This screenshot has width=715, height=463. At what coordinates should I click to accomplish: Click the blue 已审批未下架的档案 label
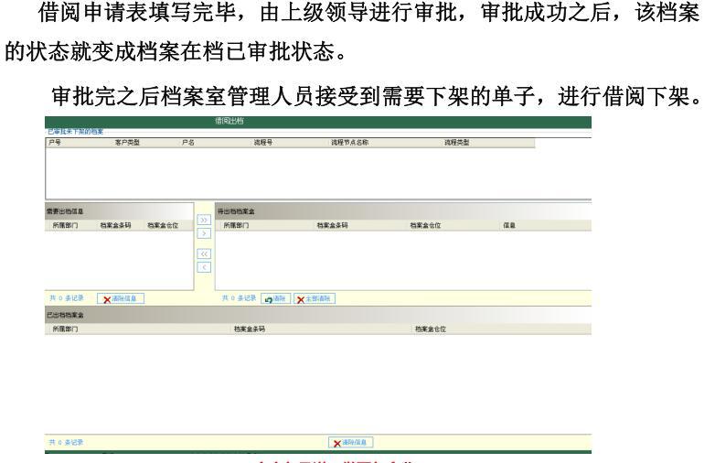(x=76, y=132)
